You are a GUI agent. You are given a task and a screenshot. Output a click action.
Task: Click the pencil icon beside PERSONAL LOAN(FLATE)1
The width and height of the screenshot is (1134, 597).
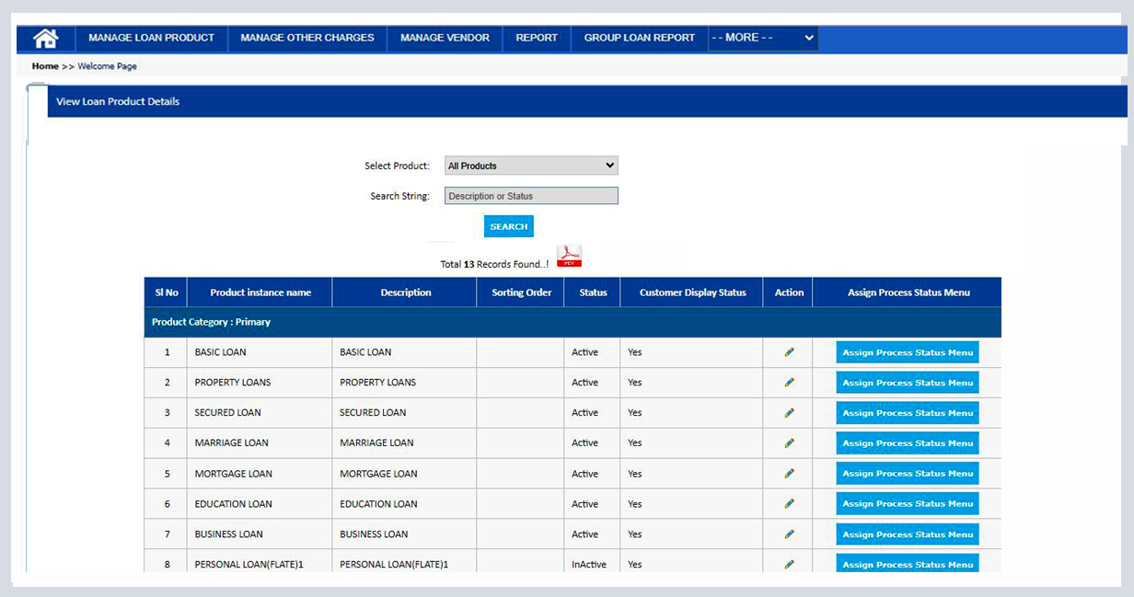coord(789,564)
